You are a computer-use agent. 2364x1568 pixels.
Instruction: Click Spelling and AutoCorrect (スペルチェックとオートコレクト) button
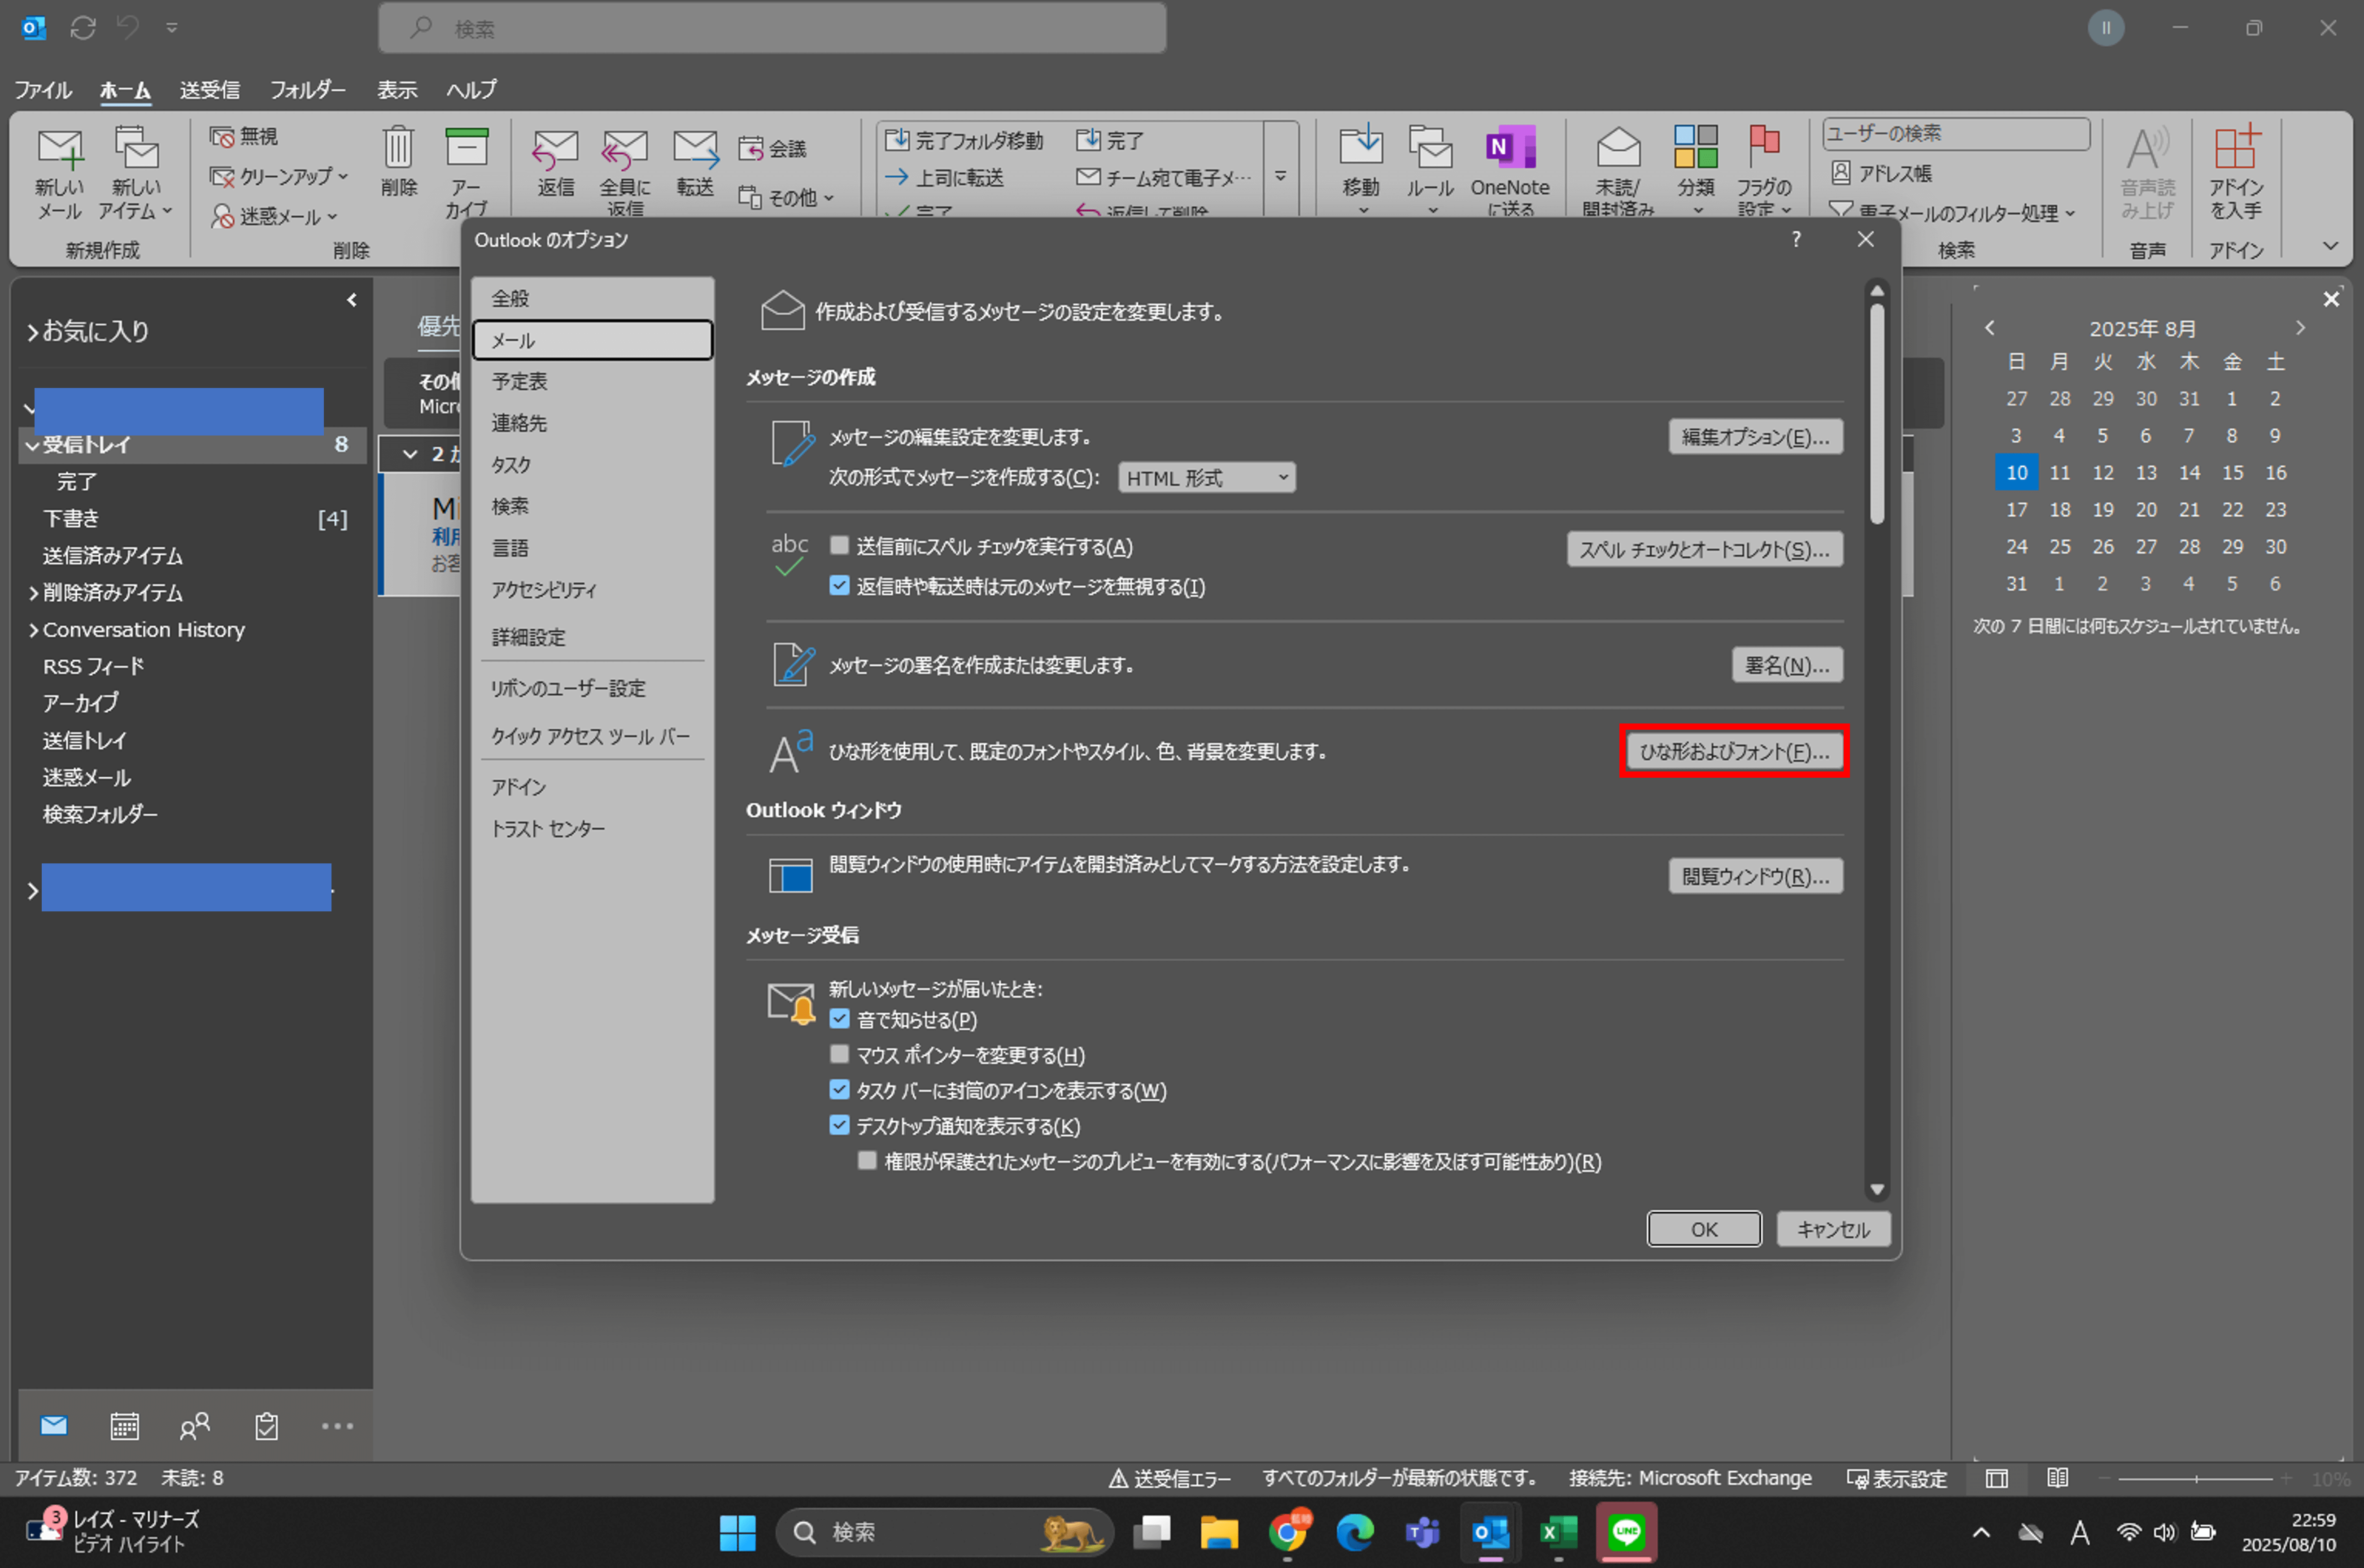point(1704,549)
